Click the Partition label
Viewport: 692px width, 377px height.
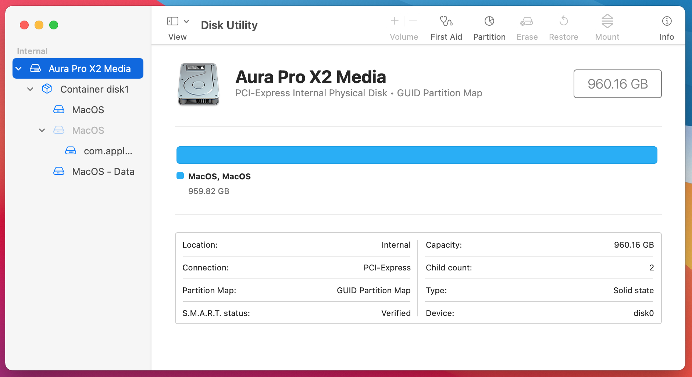[489, 37]
